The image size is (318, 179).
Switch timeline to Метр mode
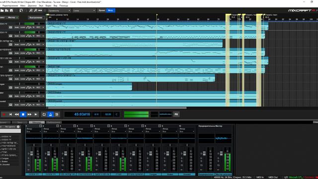point(110,10)
